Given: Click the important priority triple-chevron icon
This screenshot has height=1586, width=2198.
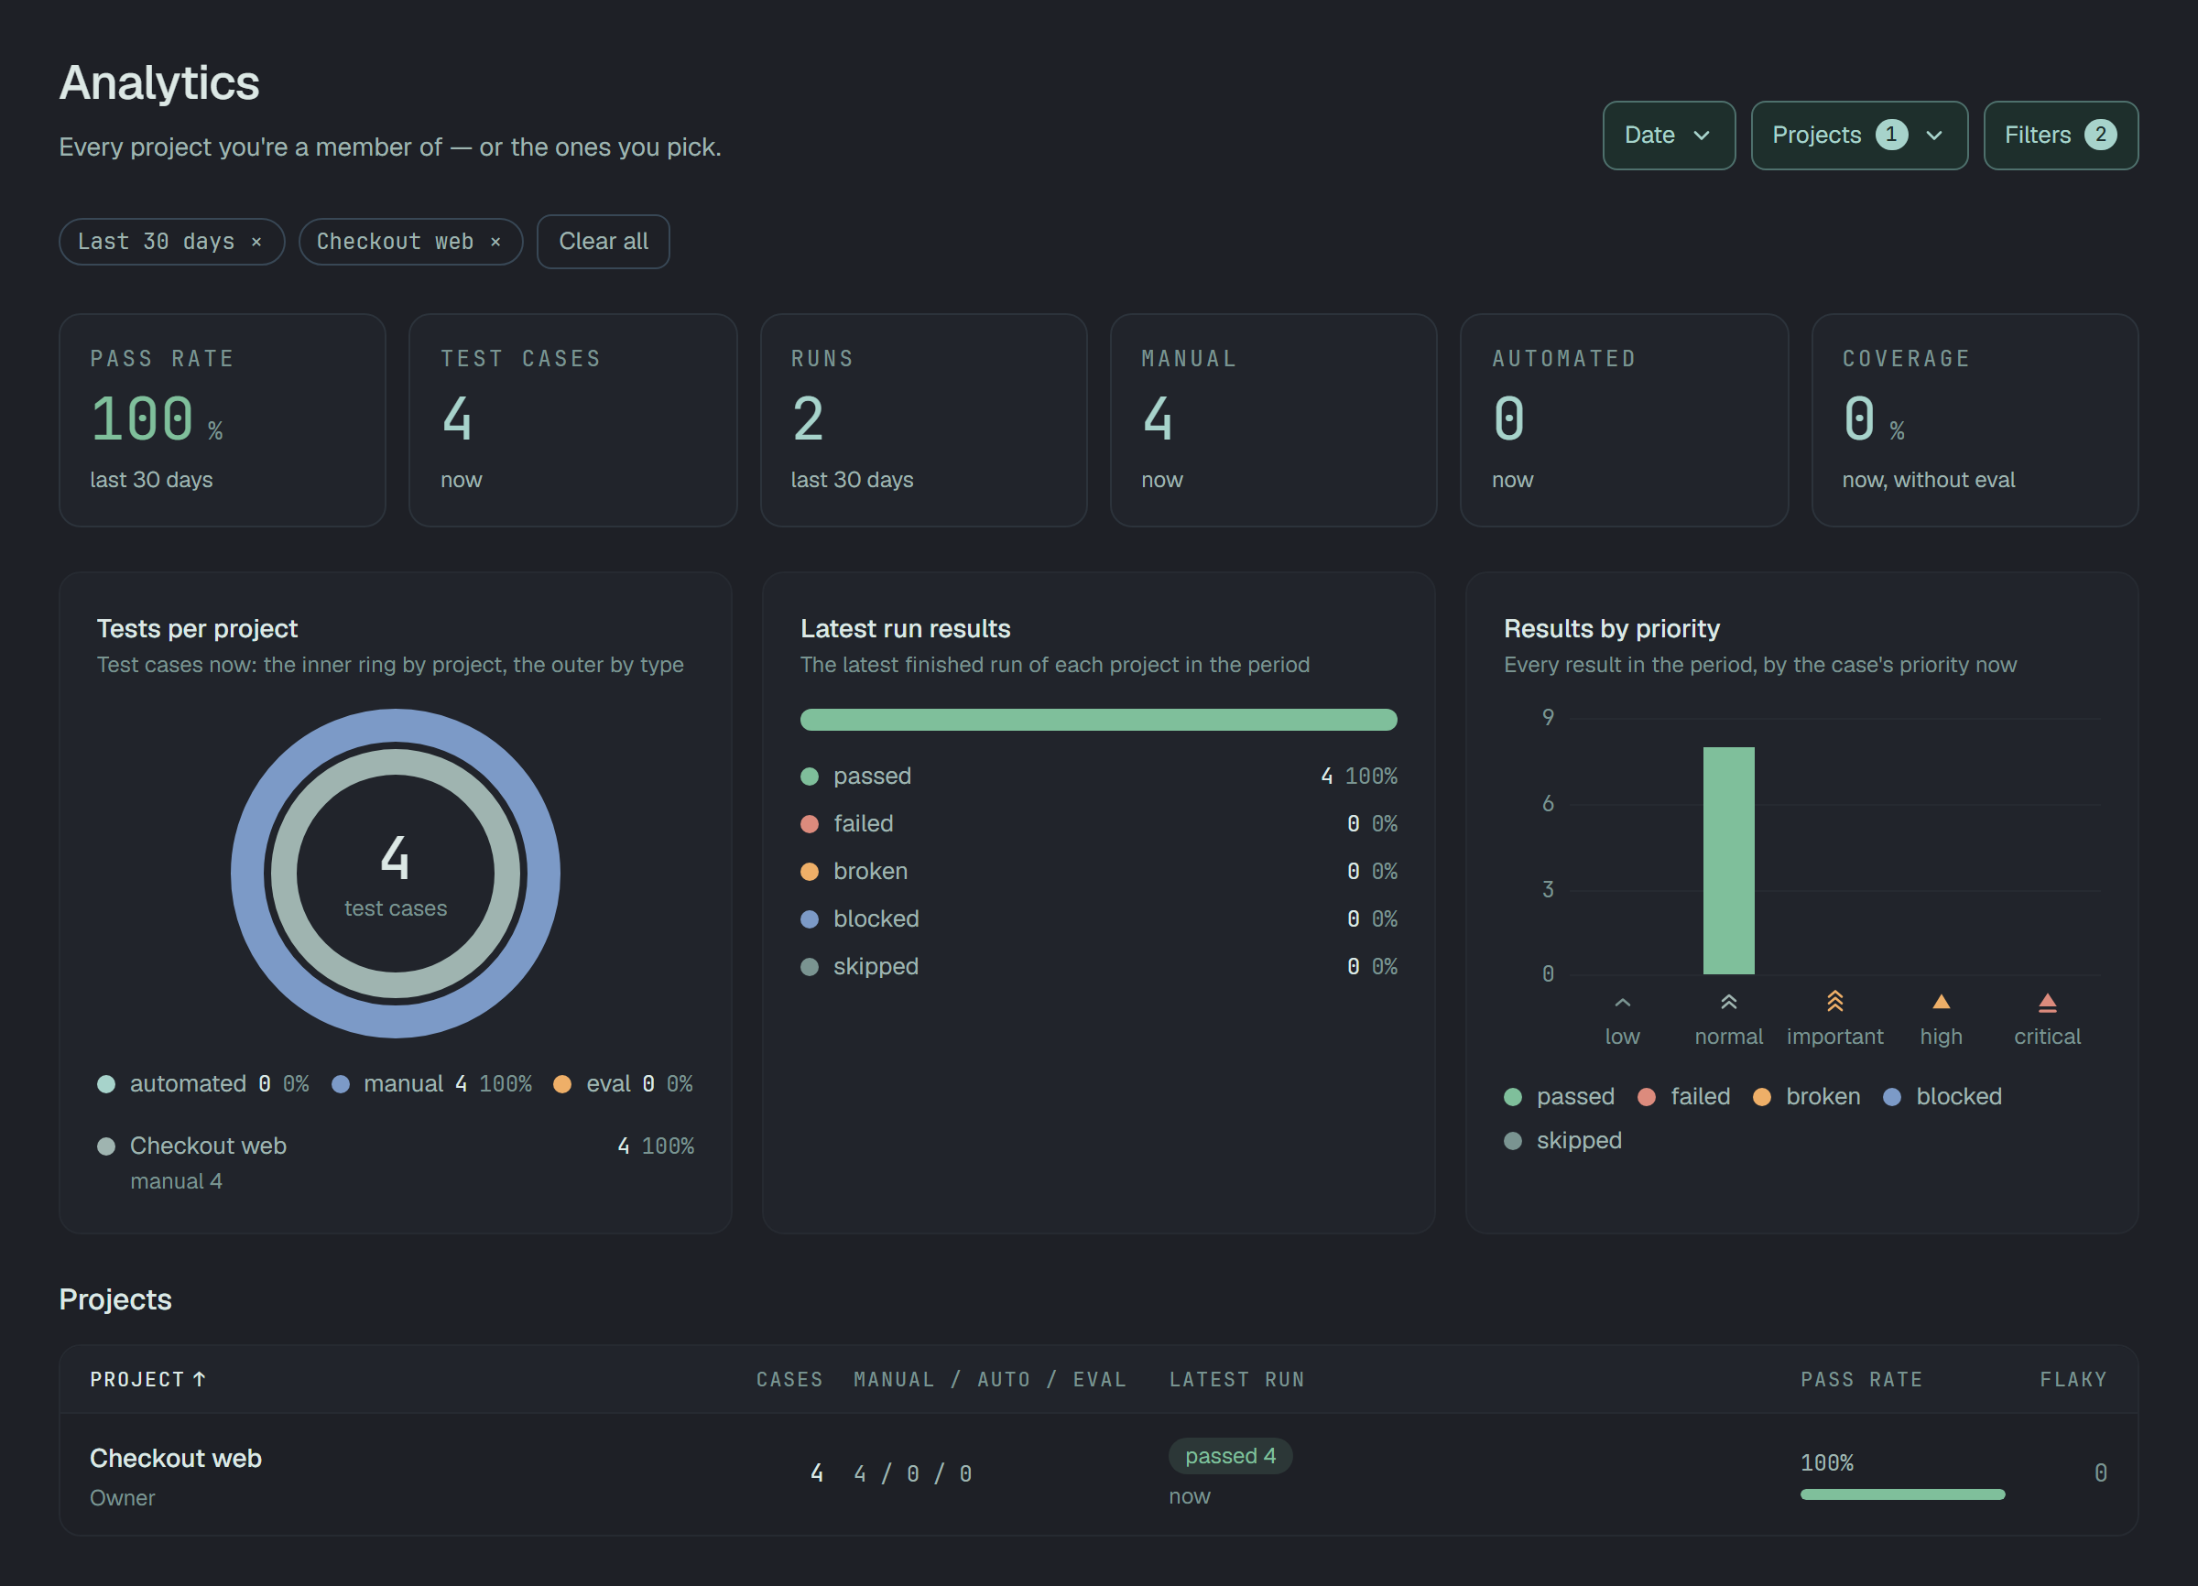Looking at the screenshot, I should (x=1833, y=1001).
